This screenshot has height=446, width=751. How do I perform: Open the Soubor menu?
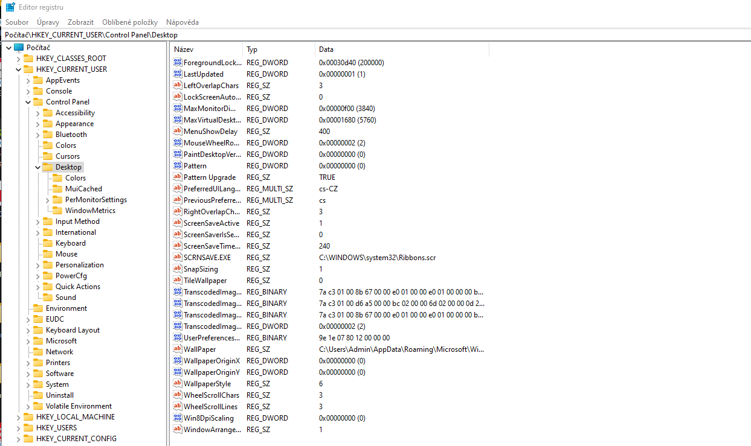(x=17, y=22)
